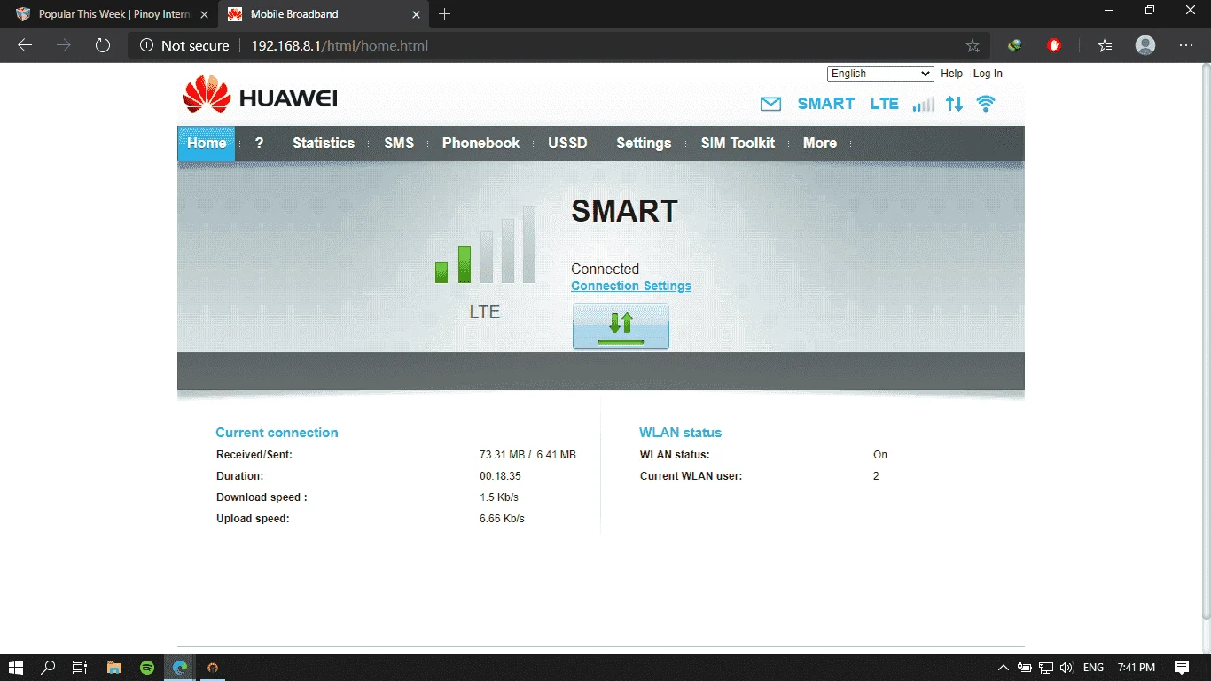
Task: Click the Not secure site info icon
Action: (x=147, y=45)
